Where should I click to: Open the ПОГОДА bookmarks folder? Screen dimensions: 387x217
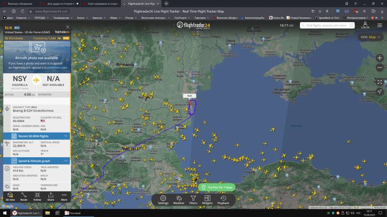[42, 18]
